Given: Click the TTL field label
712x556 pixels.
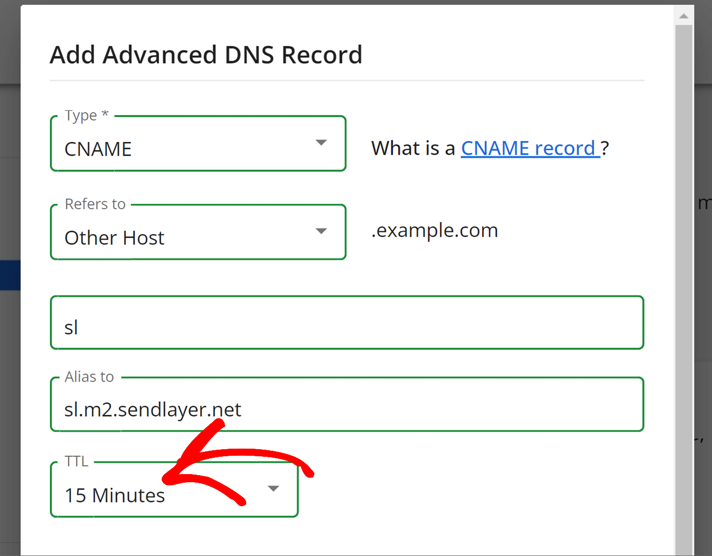Looking at the screenshot, I should point(77,461).
